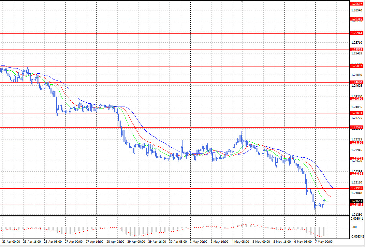This screenshot has width=365, height=247.
Task: Select the 1.26697 red price level label
Action: [357, 4]
